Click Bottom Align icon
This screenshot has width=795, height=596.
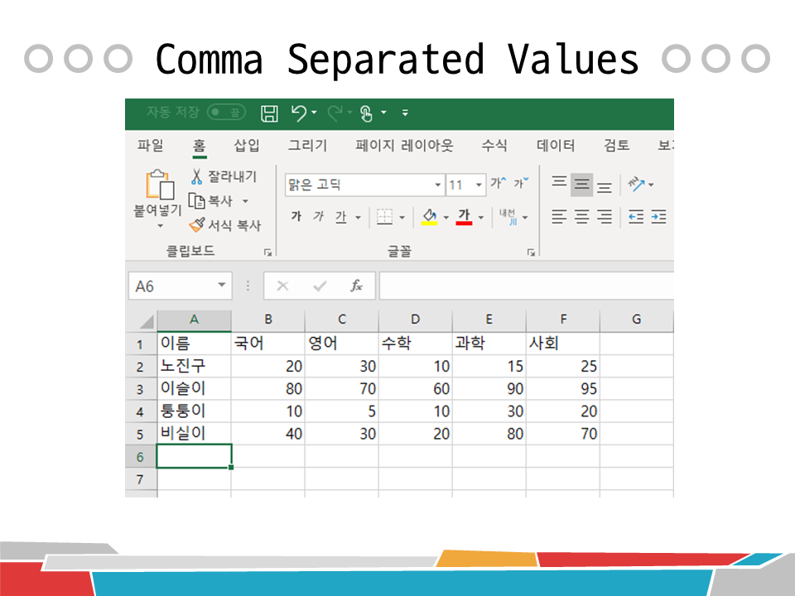tap(604, 187)
